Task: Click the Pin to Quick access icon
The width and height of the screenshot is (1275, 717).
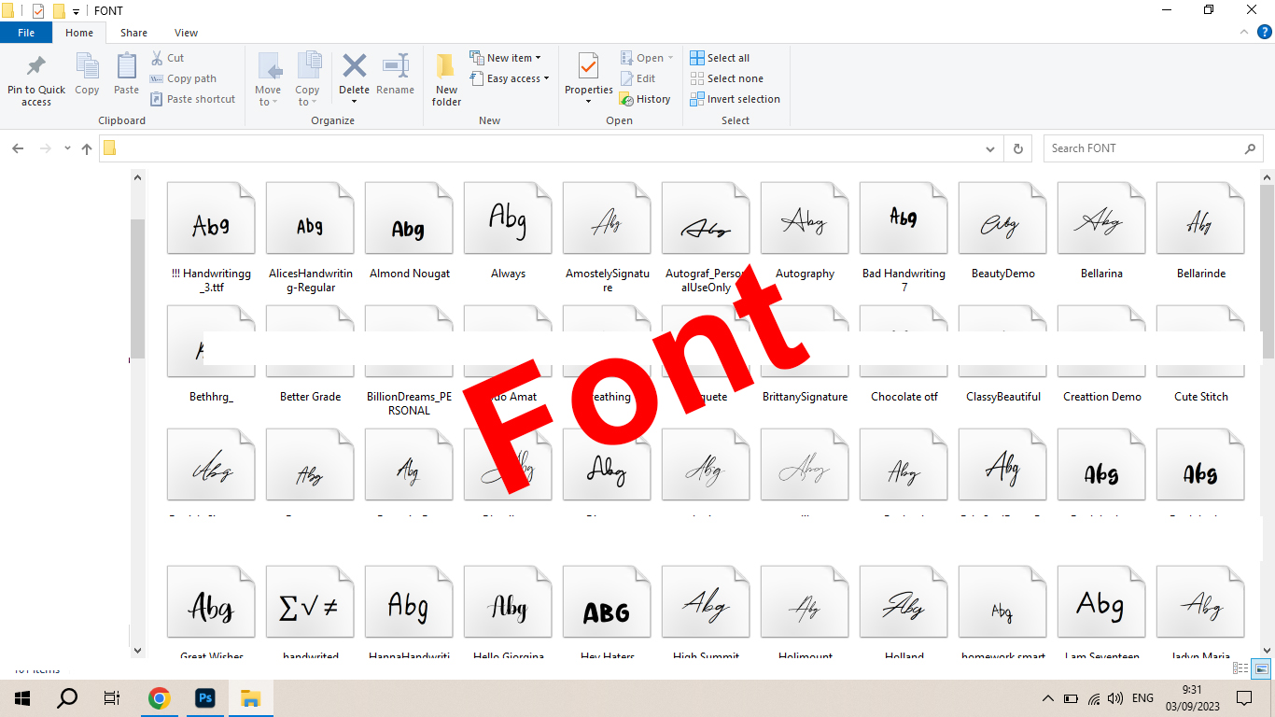Action: point(36,68)
